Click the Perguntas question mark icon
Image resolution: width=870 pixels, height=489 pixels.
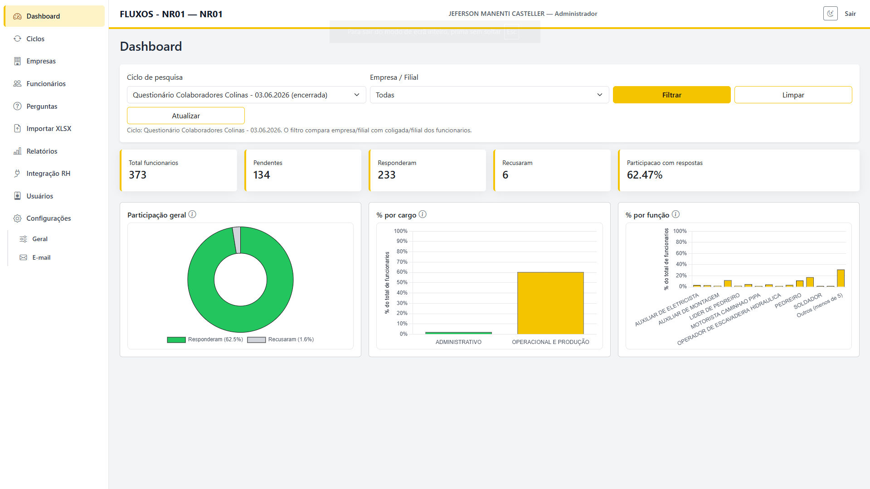(x=17, y=106)
